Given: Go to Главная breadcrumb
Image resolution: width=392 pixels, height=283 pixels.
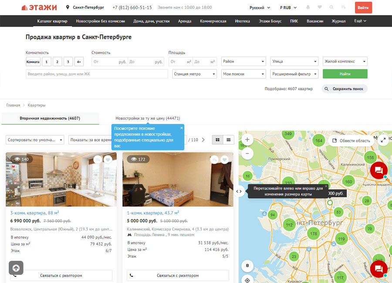Looking at the screenshot, I should coord(13,105).
